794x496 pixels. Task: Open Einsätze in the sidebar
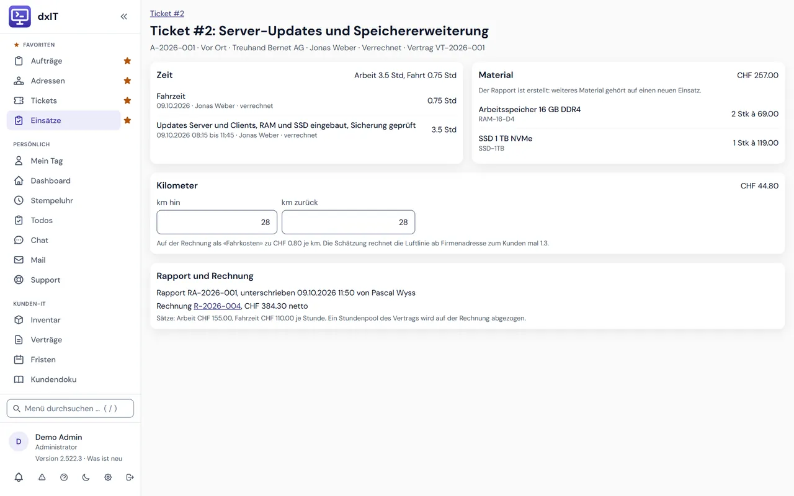[63, 120]
